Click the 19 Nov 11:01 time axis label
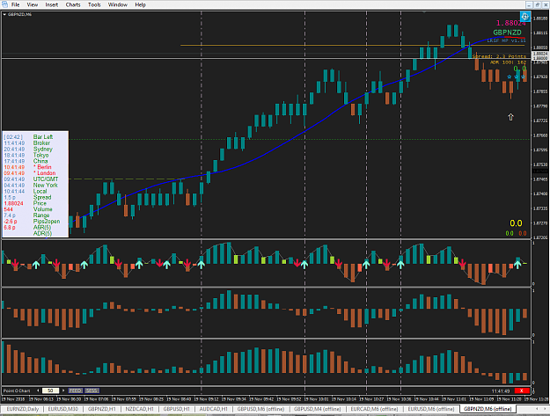 coord(455,398)
